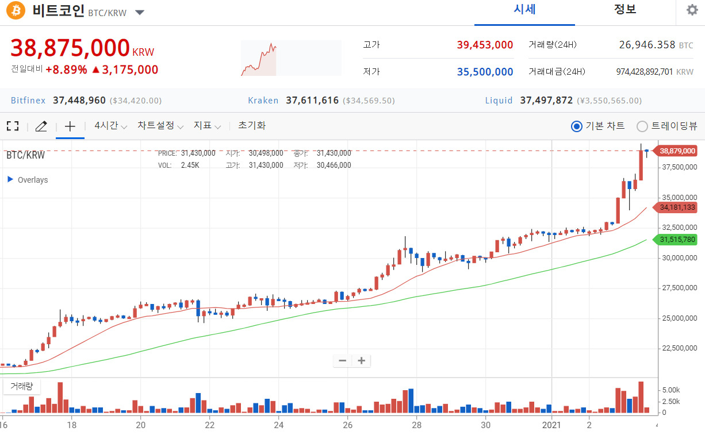The height and width of the screenshot is (435, 705).
Task: Open the settings gear icon
Action: pyautogui.click(x=691, y=10)
